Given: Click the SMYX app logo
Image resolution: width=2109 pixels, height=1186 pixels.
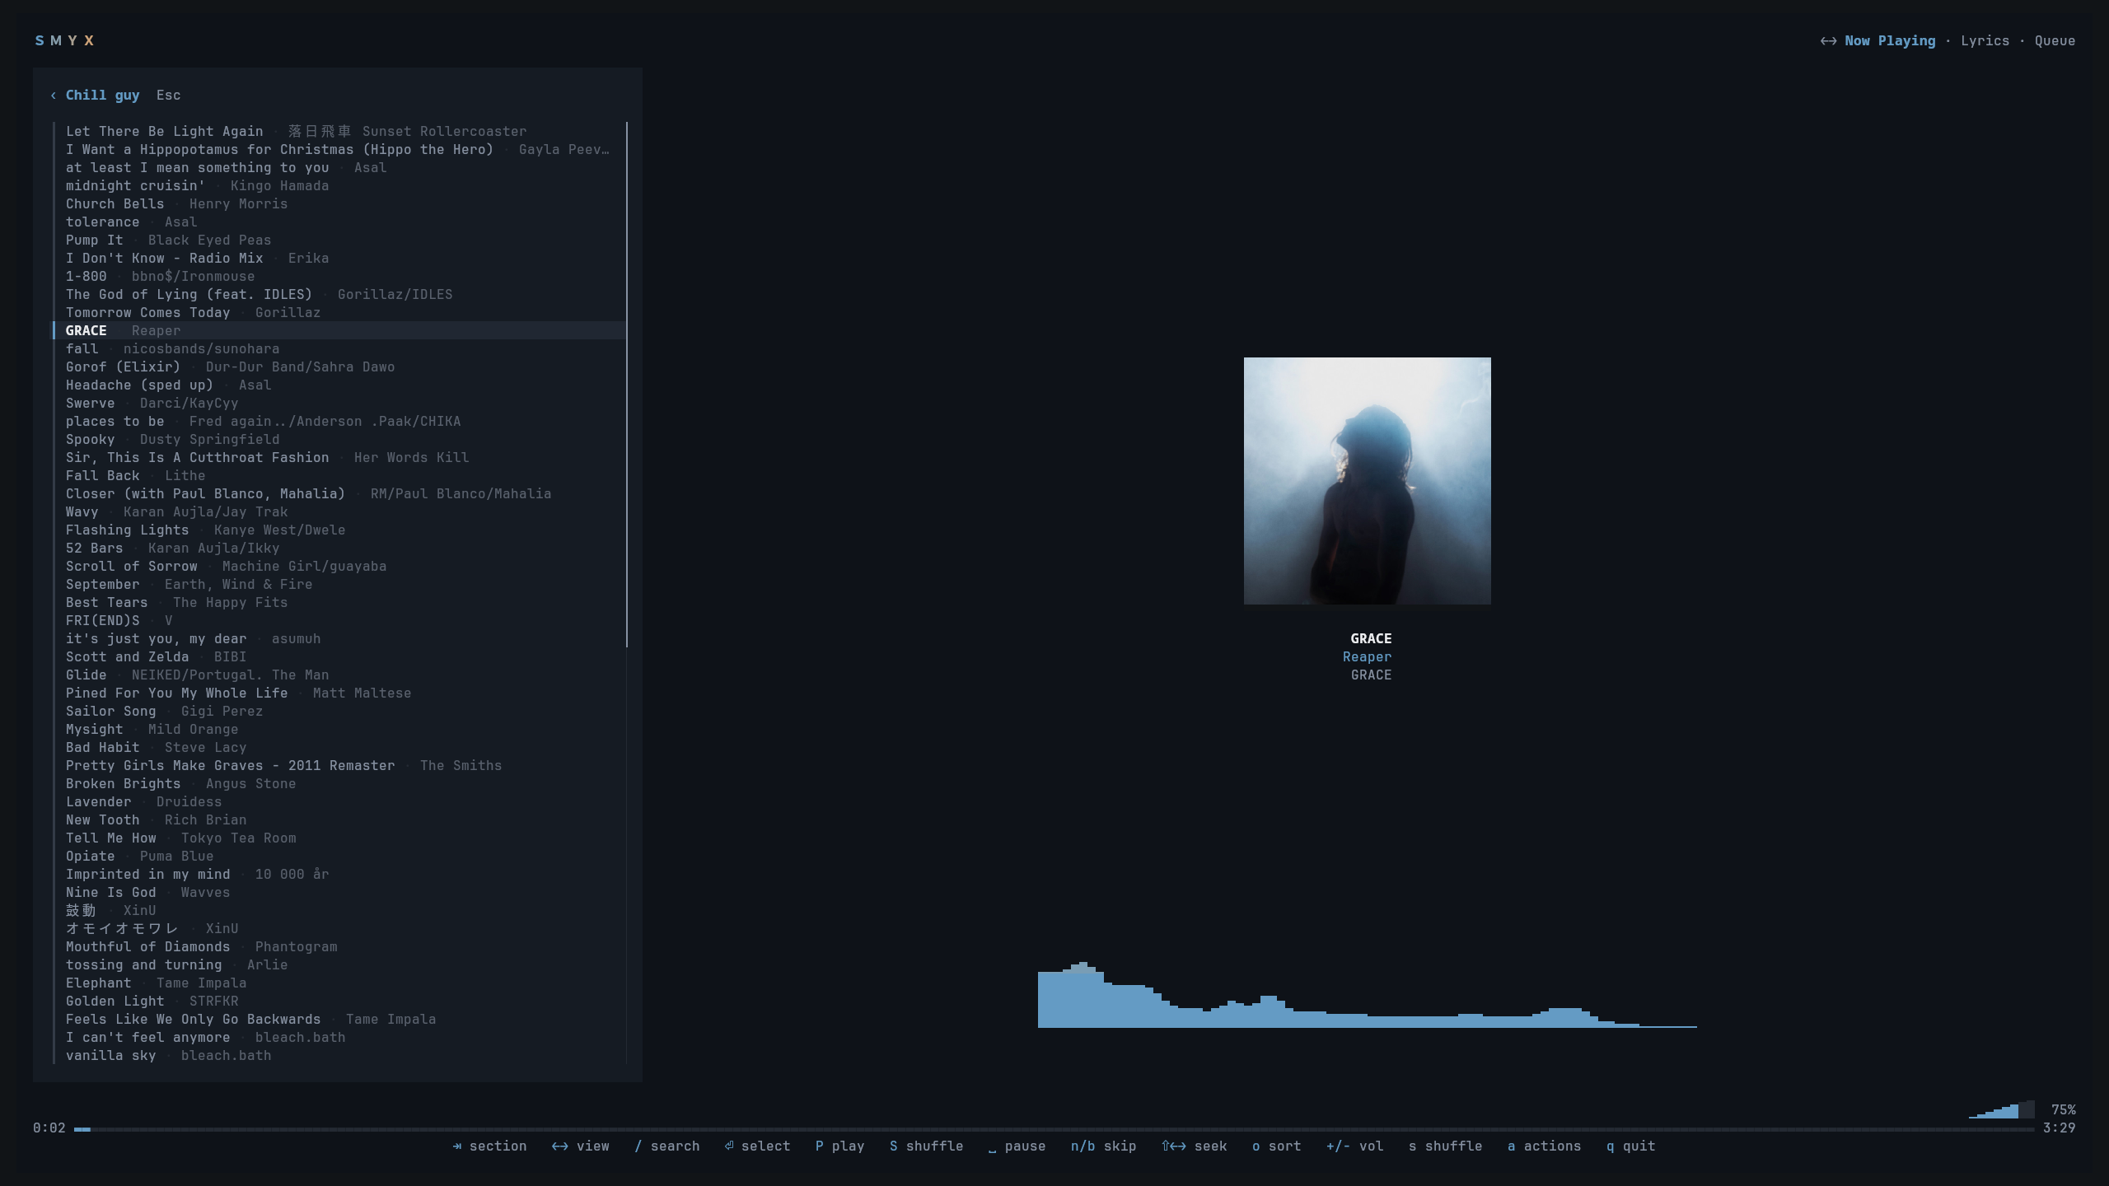Looking at the screenshot, I should tap(64, 40).
